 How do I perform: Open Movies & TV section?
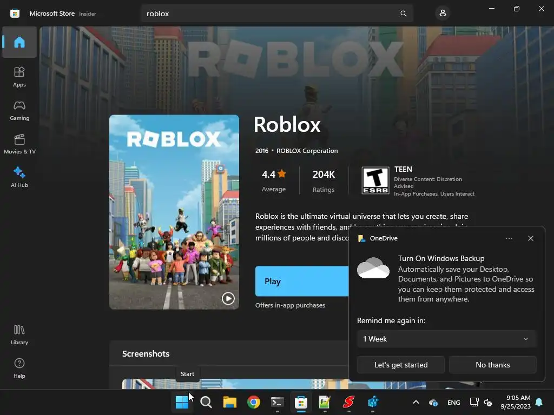click(19, 144)
